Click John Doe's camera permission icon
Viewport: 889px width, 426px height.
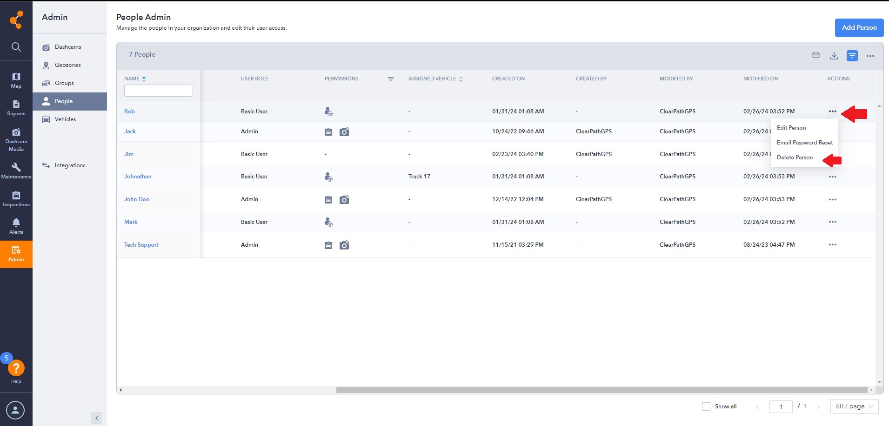point(344,200)
